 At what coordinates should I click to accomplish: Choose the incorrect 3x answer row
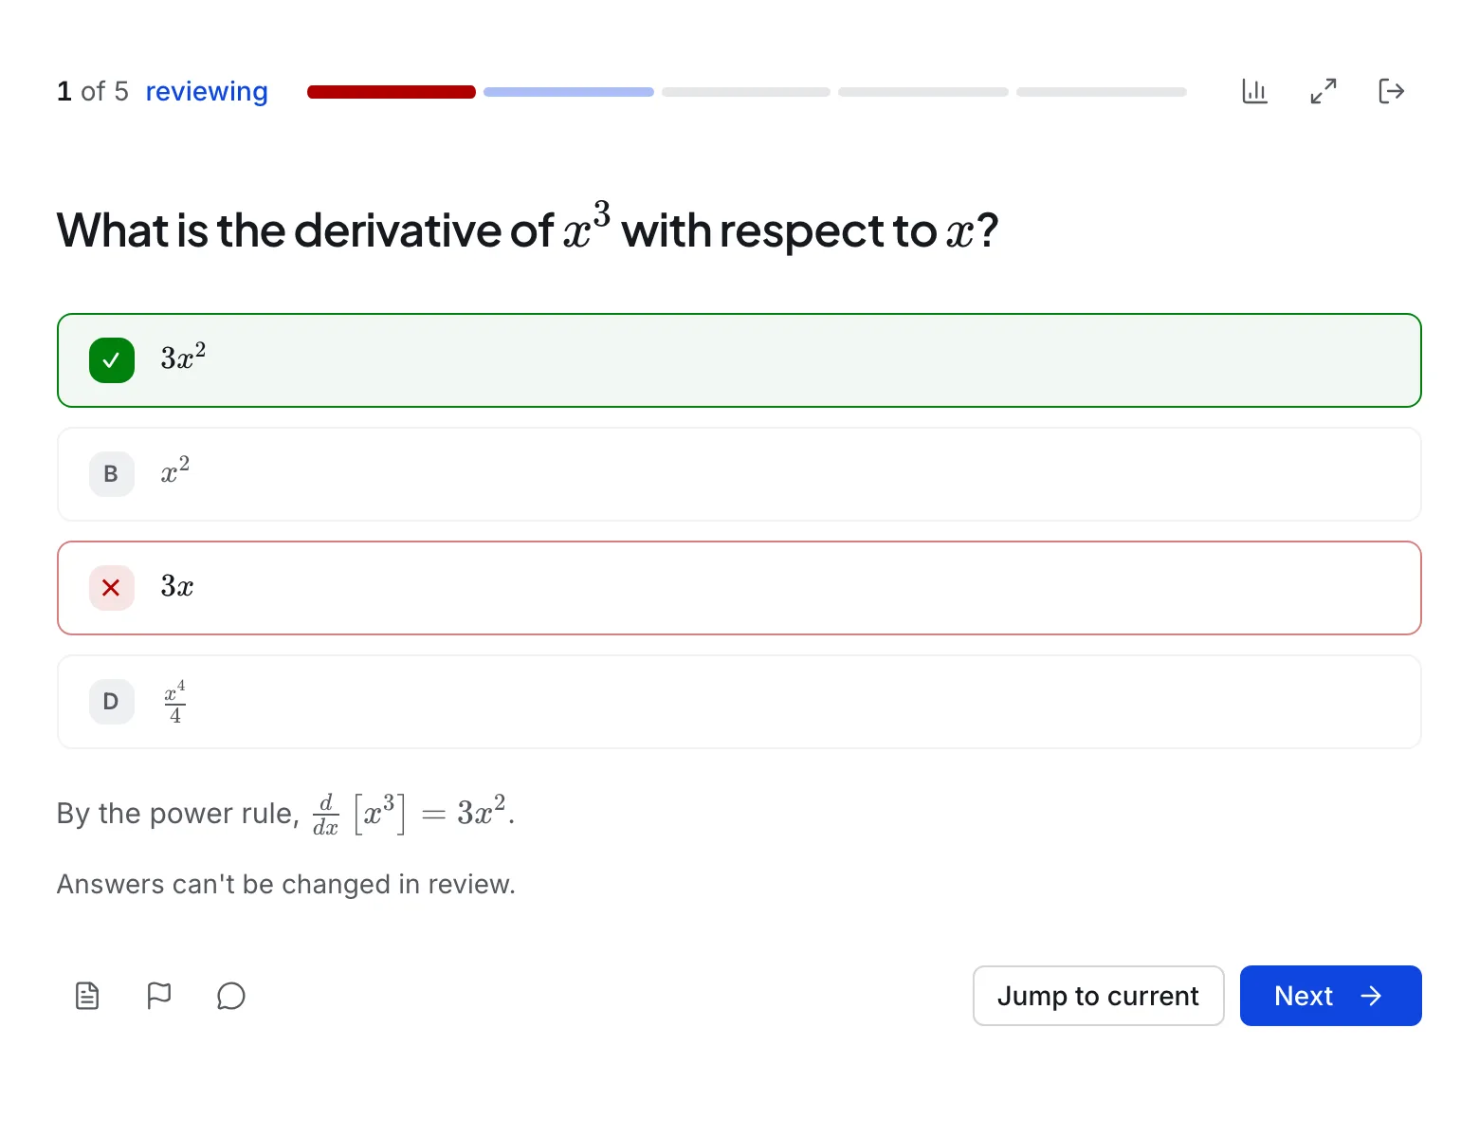(x=739, y=588)
